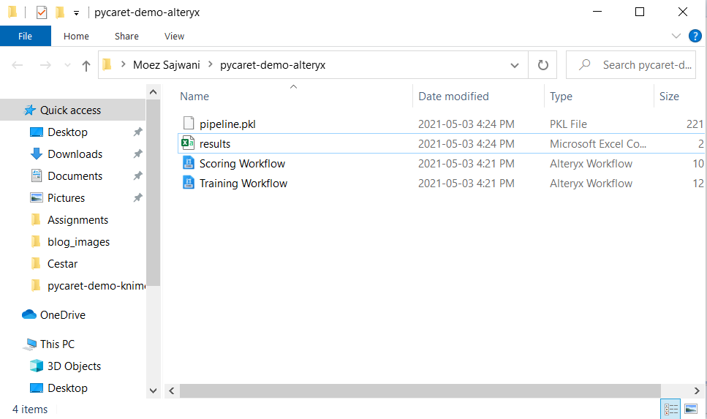This screenshot has height=419, width=707.
Task: Switch to details view layout
Action: pyautogui.click(x=670, y=409)
